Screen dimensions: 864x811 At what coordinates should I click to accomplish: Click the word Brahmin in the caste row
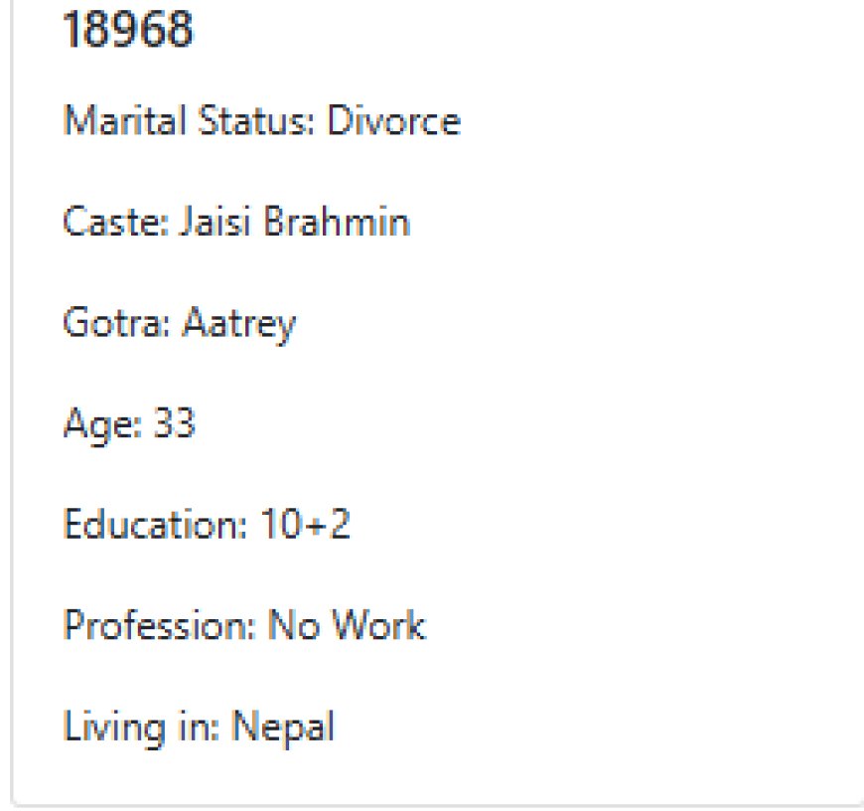click(x=337, y=221)
